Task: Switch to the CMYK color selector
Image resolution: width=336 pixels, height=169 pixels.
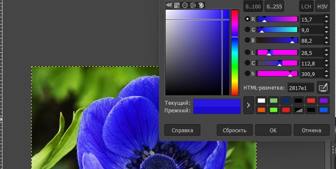Action: [177, 5]
